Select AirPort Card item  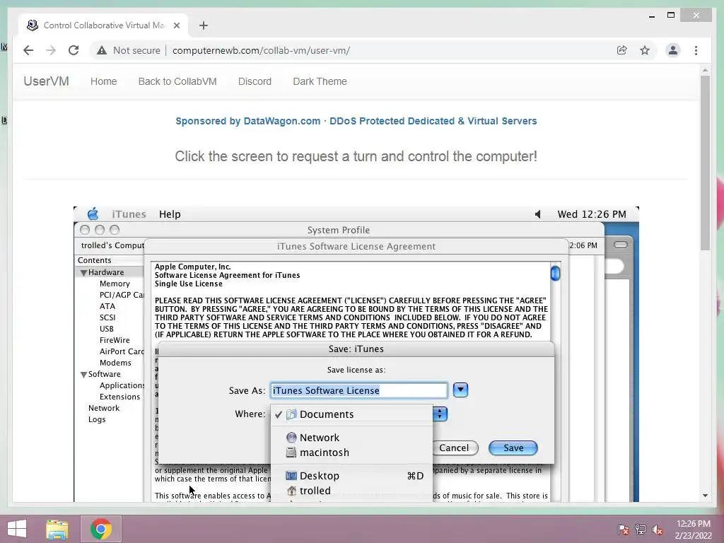click(122, 351)
